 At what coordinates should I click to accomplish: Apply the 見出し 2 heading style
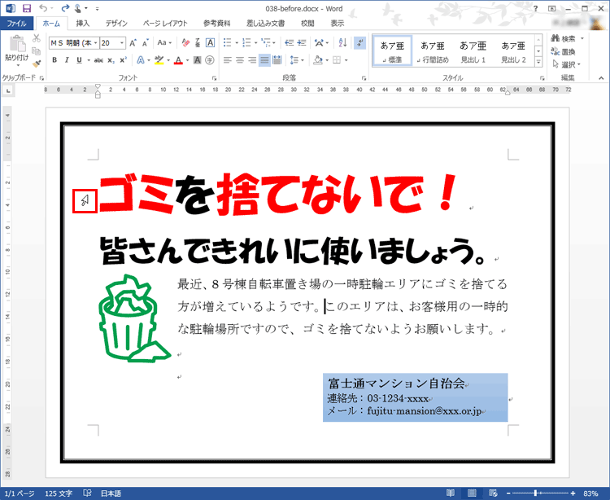click(513, 51)
